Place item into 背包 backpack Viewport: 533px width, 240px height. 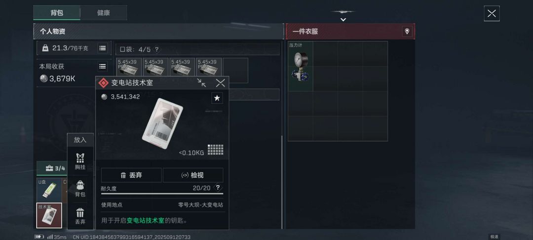pyautogui.click(x=80, y=189)
